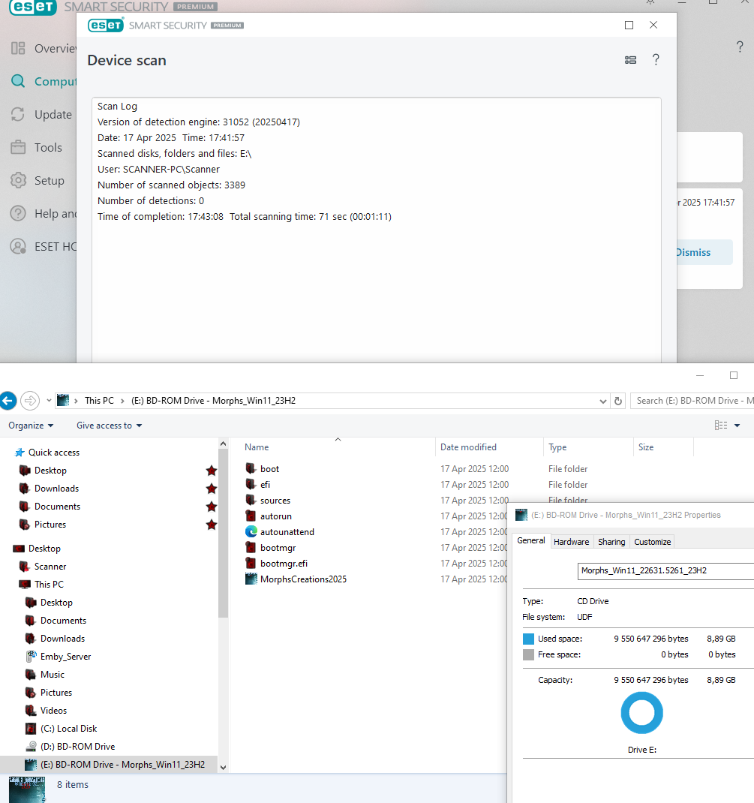Open Help and support question icon
754x803 pixels.
tap(18, 213)
